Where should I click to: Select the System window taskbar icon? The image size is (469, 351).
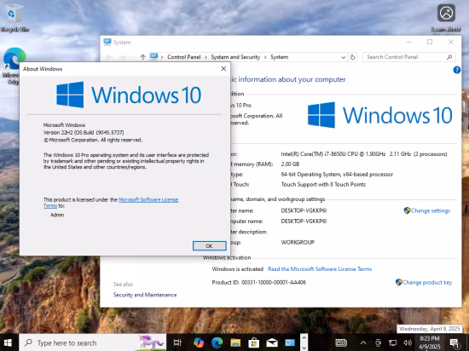(x=290, y=342)
